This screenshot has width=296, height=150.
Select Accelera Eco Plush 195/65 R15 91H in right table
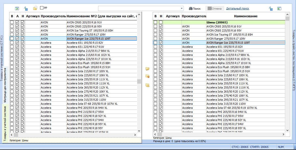coord(246,71)
